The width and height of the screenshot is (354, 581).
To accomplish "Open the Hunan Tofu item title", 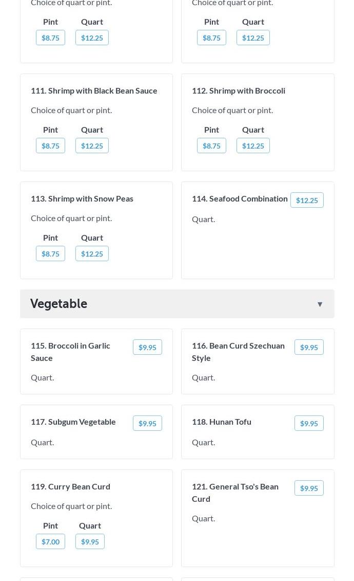I will pos(222,422).
